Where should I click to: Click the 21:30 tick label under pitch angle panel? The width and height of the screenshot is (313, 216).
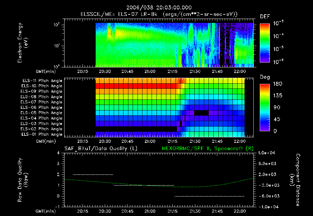[x=195, y=141]
